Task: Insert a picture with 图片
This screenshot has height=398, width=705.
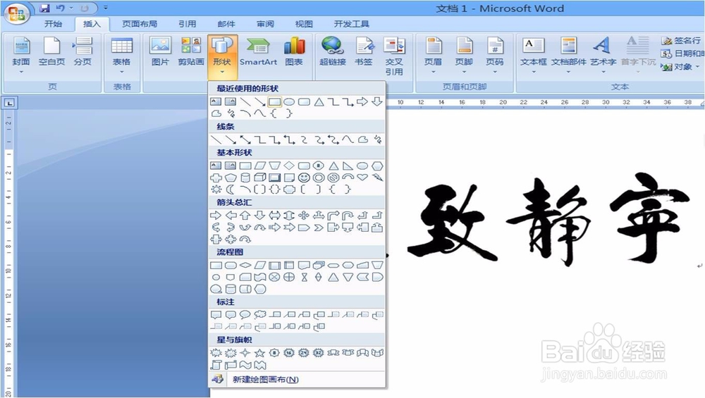Action: pos(160,51)
